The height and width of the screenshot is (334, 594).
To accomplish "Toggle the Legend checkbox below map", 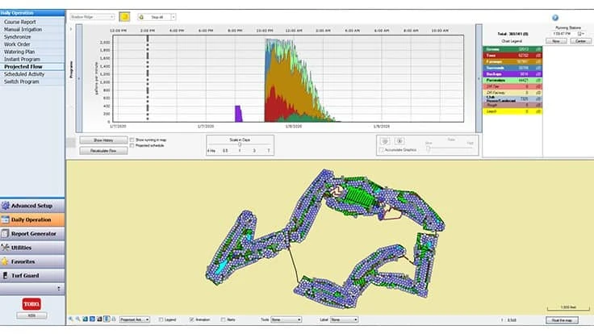I will pos(161,319).
